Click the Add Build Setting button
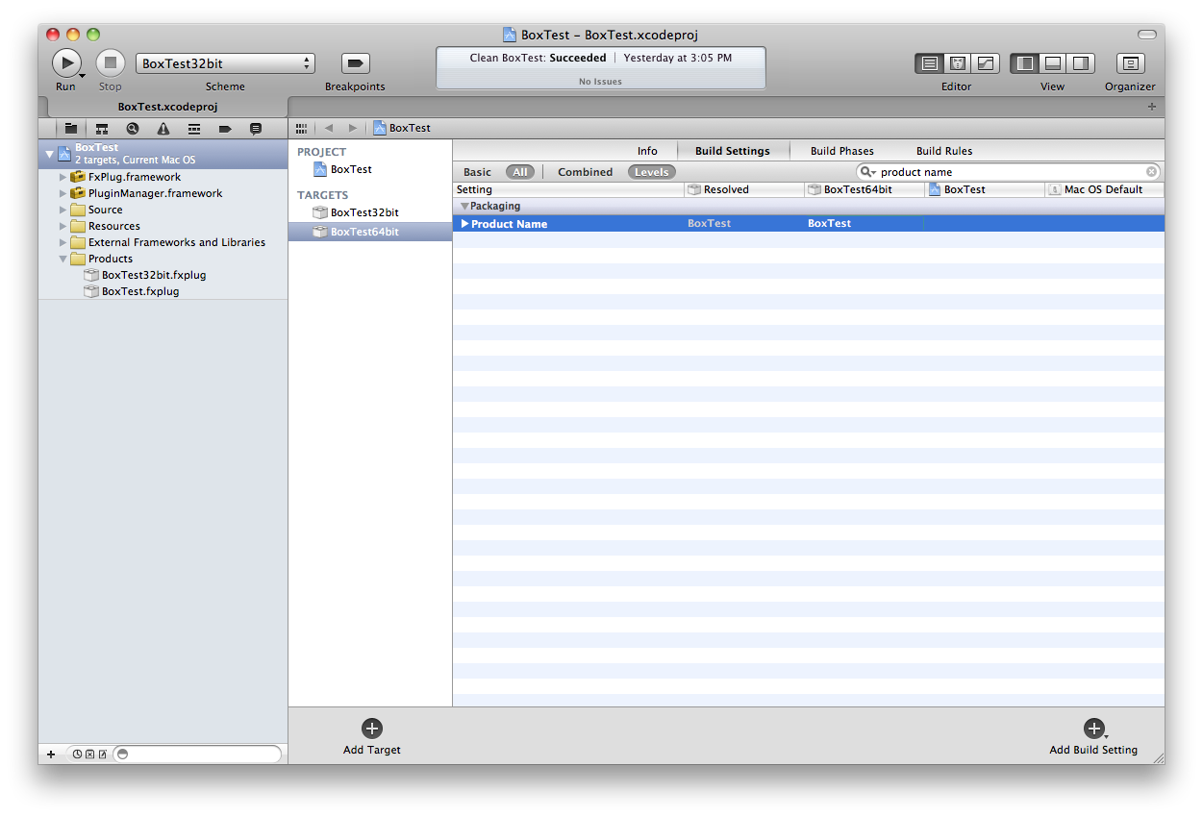This screenshot has width=1203, height=817. [x=1093, y=730]
